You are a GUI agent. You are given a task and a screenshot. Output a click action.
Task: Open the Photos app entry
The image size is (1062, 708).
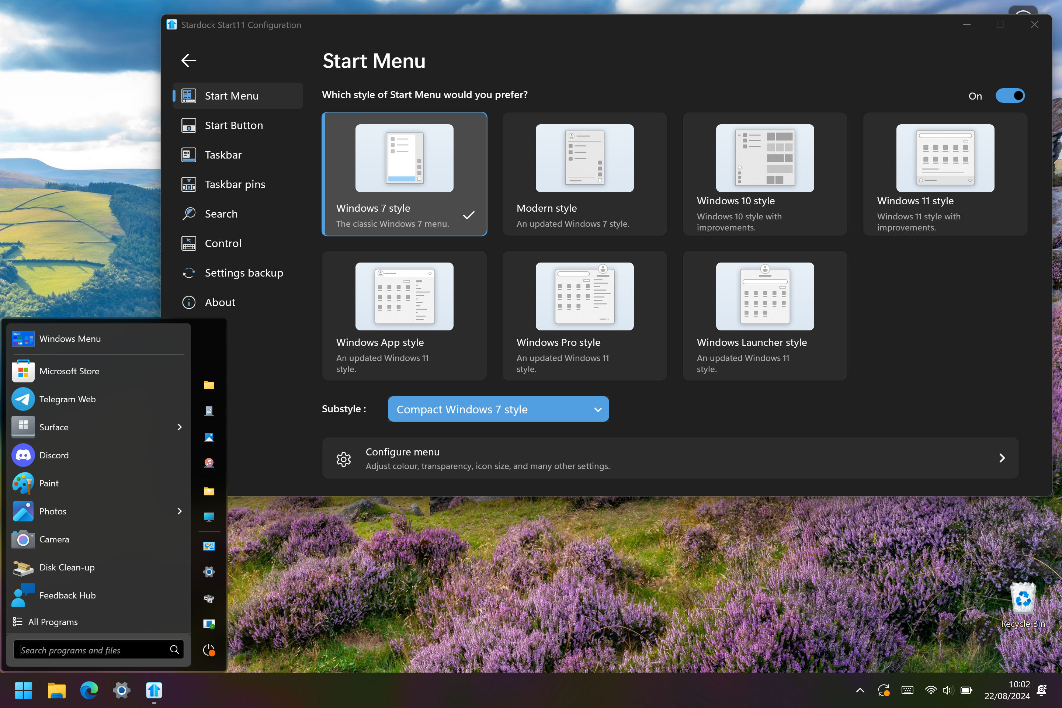click(x=98, y=511)
